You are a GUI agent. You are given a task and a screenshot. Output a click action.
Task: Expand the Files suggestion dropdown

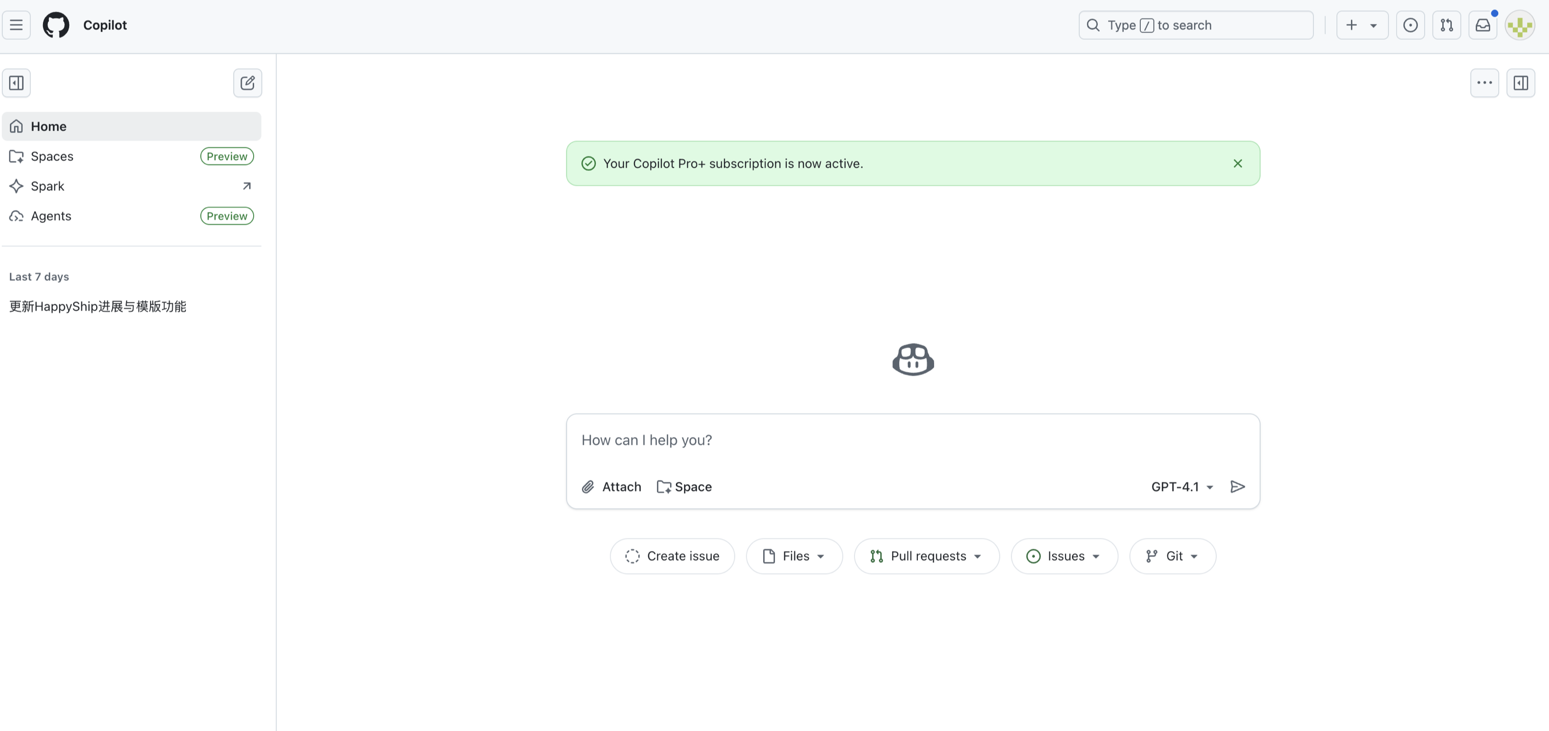coord(794,557)
